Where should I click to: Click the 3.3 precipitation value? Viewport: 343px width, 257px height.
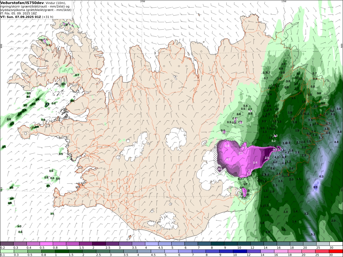[x=289, y=162]
